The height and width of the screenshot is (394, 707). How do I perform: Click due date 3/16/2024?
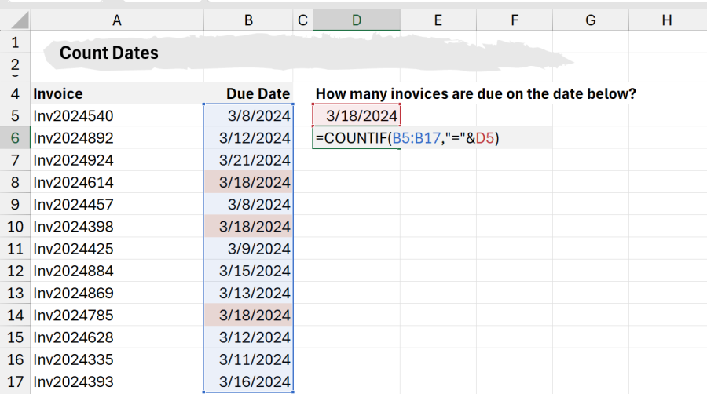tap(248, 382)
